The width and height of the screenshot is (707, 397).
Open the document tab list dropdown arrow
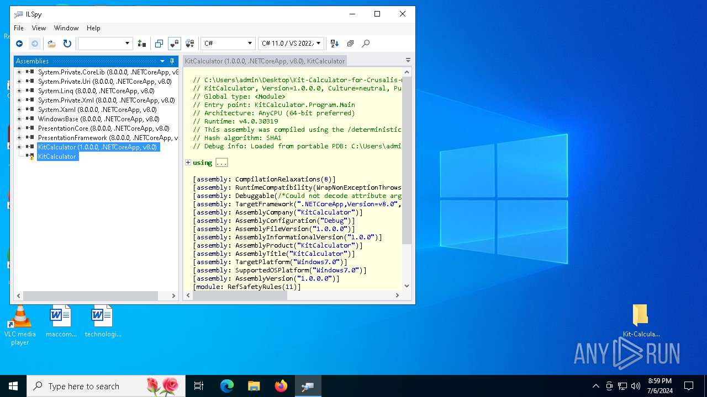408,60
